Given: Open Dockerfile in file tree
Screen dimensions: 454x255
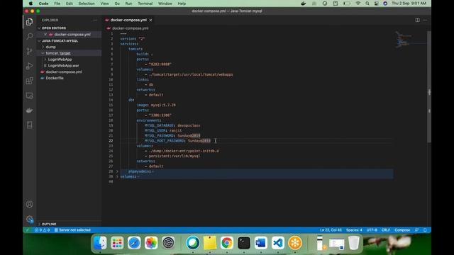Looking at the screenshot, I should pos(55,78).
